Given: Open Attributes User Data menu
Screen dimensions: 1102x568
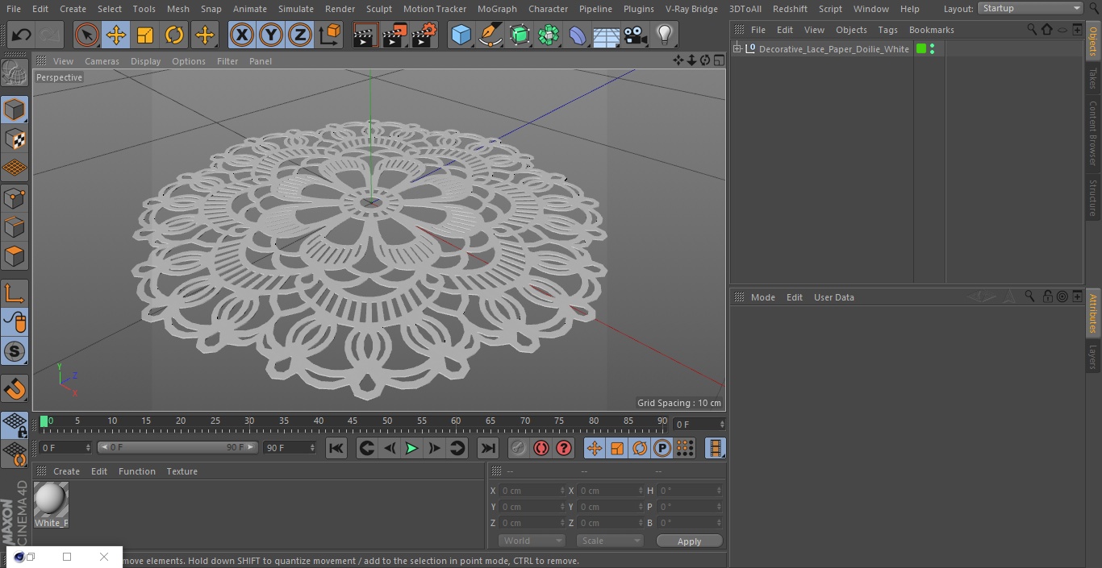Looking at the screenshot, I should tap(833, 297).
